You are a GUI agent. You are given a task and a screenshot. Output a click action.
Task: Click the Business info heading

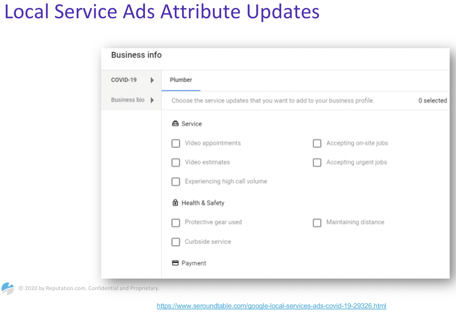[x=136, y=55]
